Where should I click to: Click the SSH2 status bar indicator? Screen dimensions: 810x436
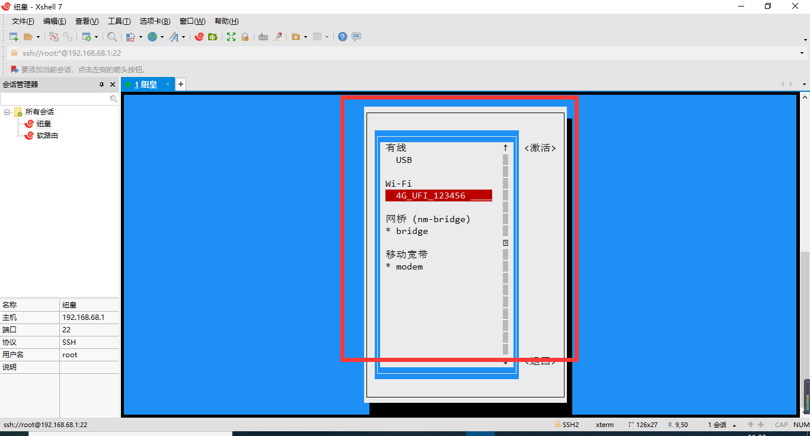click(x=567, y=425)
